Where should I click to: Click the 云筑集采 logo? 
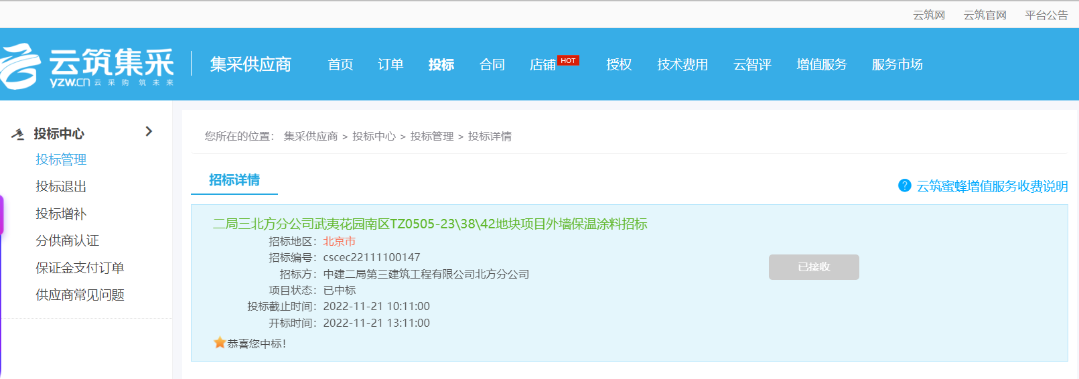(87, 66)
